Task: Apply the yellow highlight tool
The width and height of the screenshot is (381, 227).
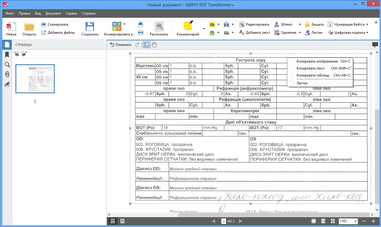Action: click(212, 25)
